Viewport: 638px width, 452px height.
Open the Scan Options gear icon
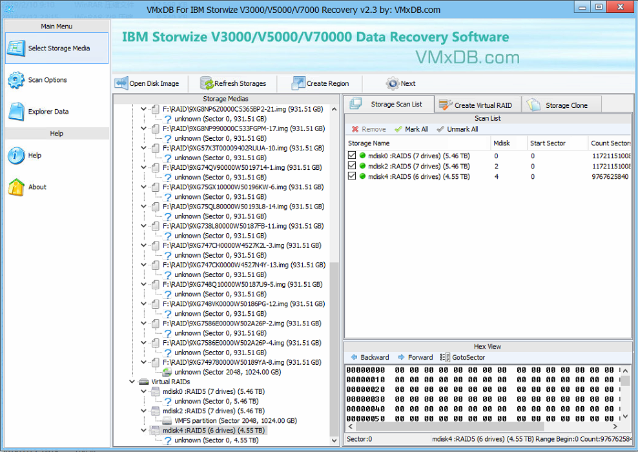(x=16, y=80)
